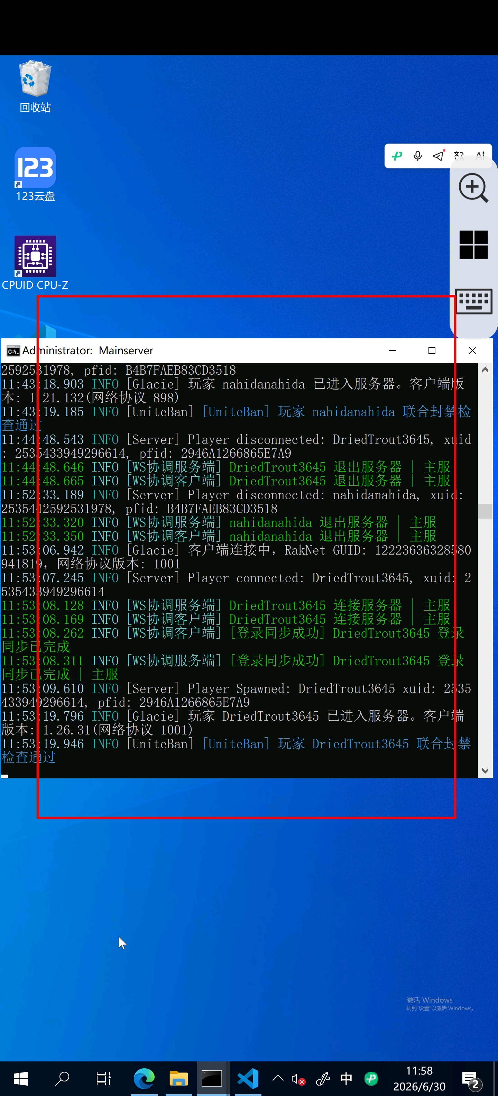Click the green logo in the floating toolbar

pos(397,156)
